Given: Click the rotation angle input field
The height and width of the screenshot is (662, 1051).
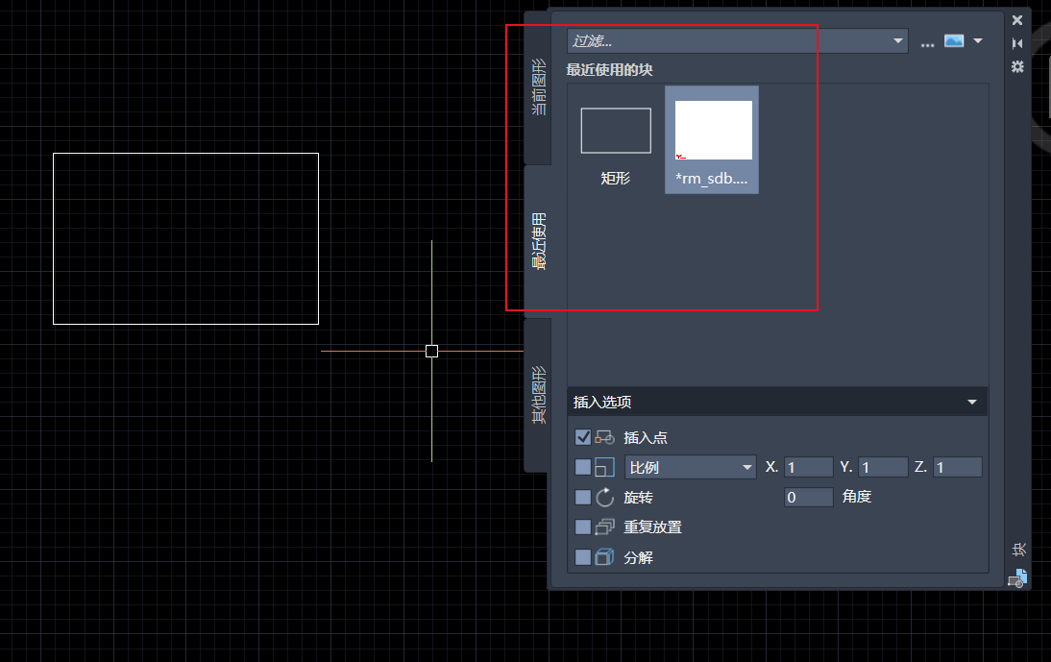Looking at the screenshot, I should (x=808, y=497).
